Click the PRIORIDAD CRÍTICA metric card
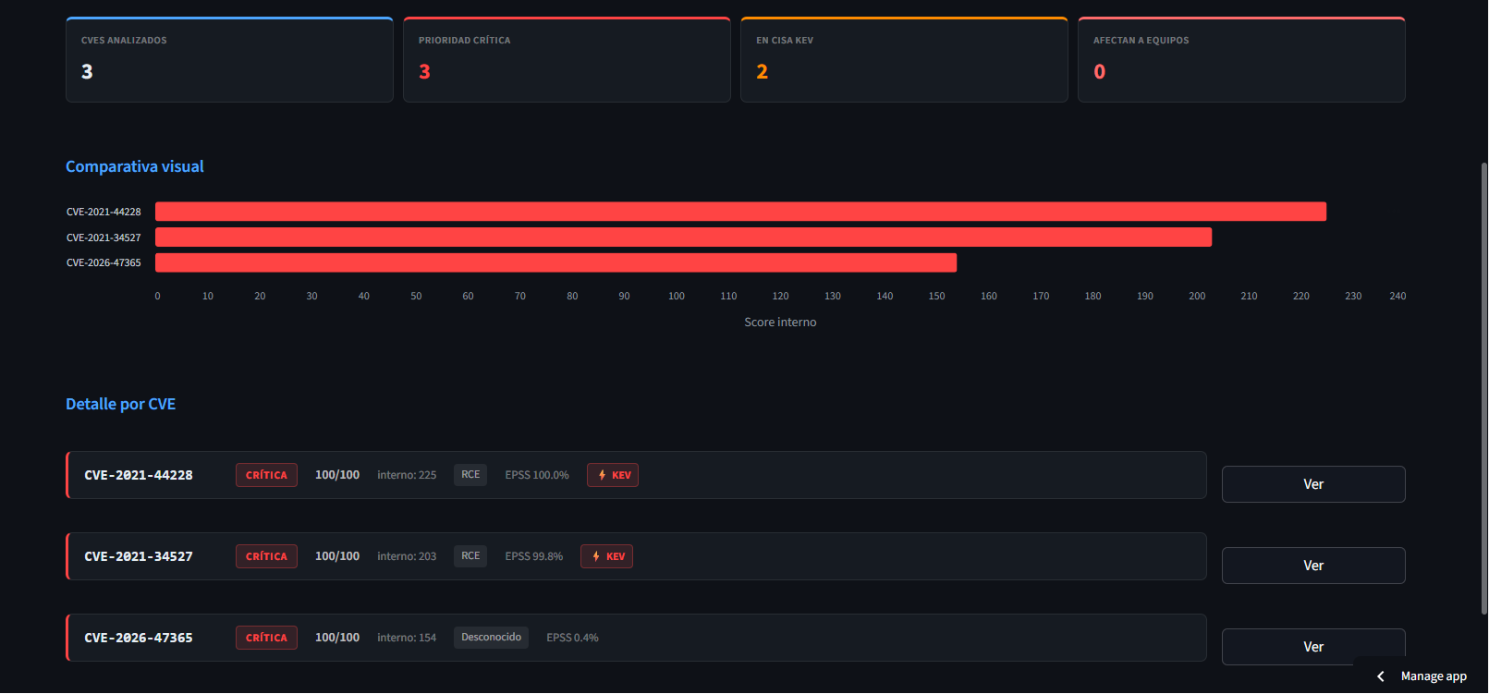Image resolution: width=1489 pixels, height=694 pixels. [567, 59]
